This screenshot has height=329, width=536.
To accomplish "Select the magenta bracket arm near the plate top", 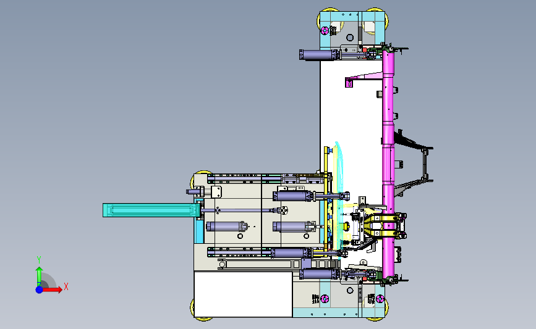I will point(363,79).
